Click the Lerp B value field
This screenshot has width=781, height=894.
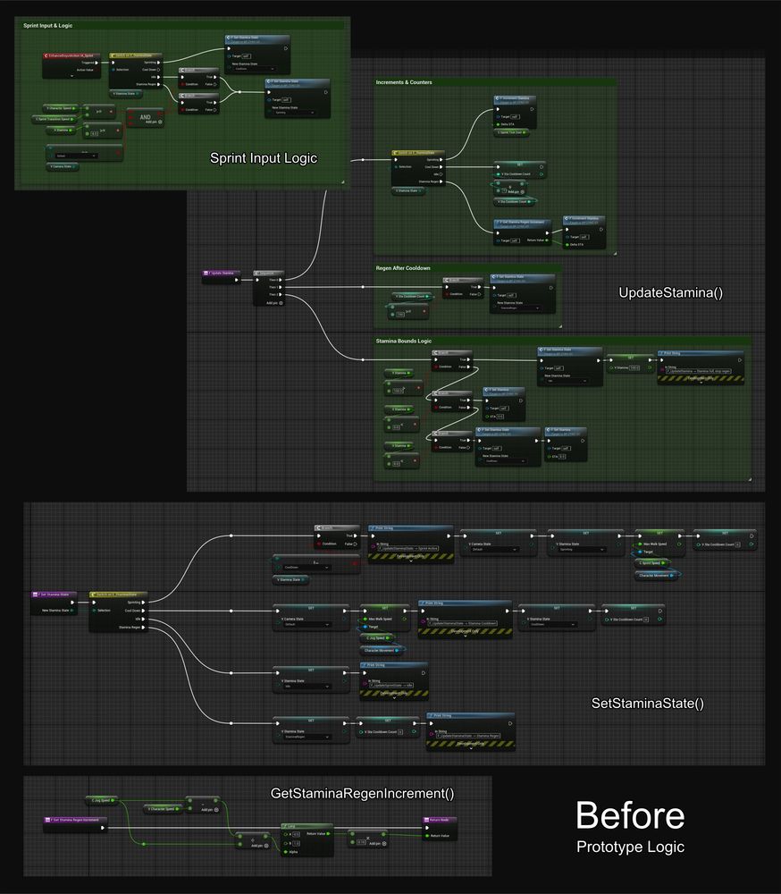tap(295, 843)
